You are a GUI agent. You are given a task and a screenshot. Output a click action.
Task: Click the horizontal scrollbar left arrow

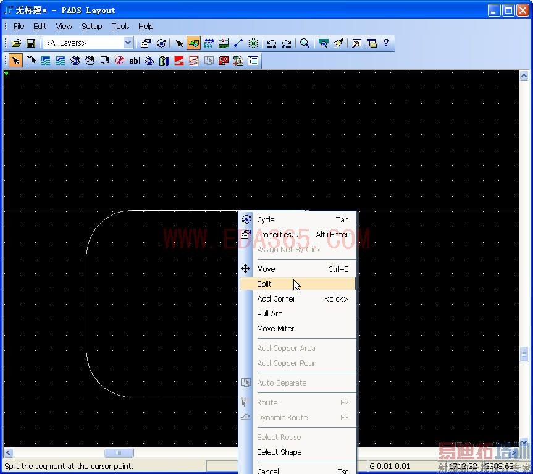tap(9, 452)
